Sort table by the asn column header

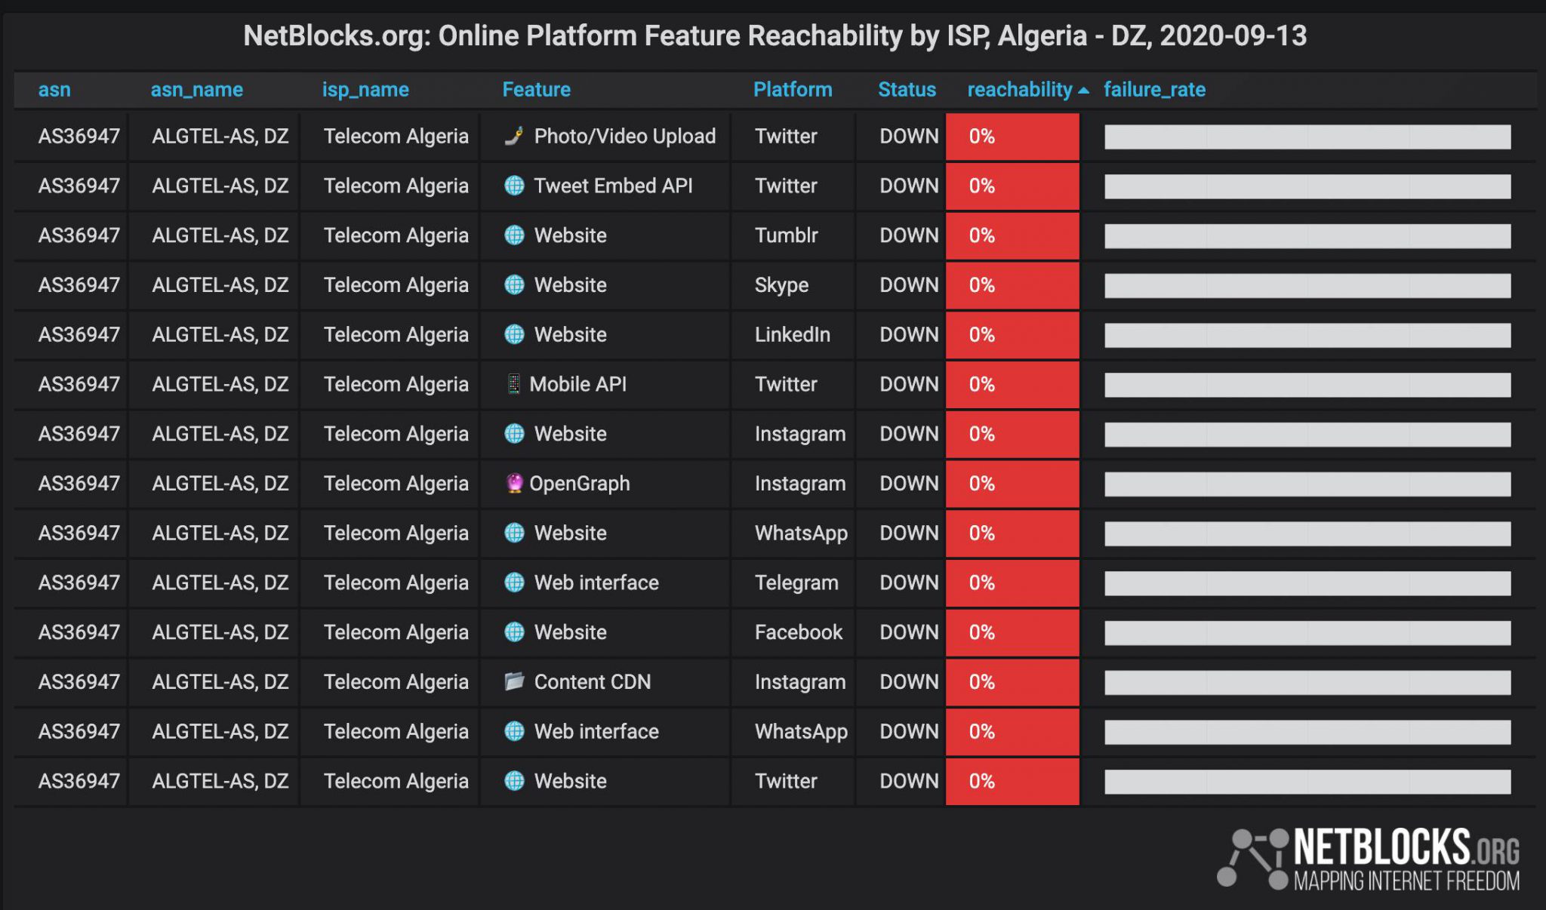(x=54, y=90)
